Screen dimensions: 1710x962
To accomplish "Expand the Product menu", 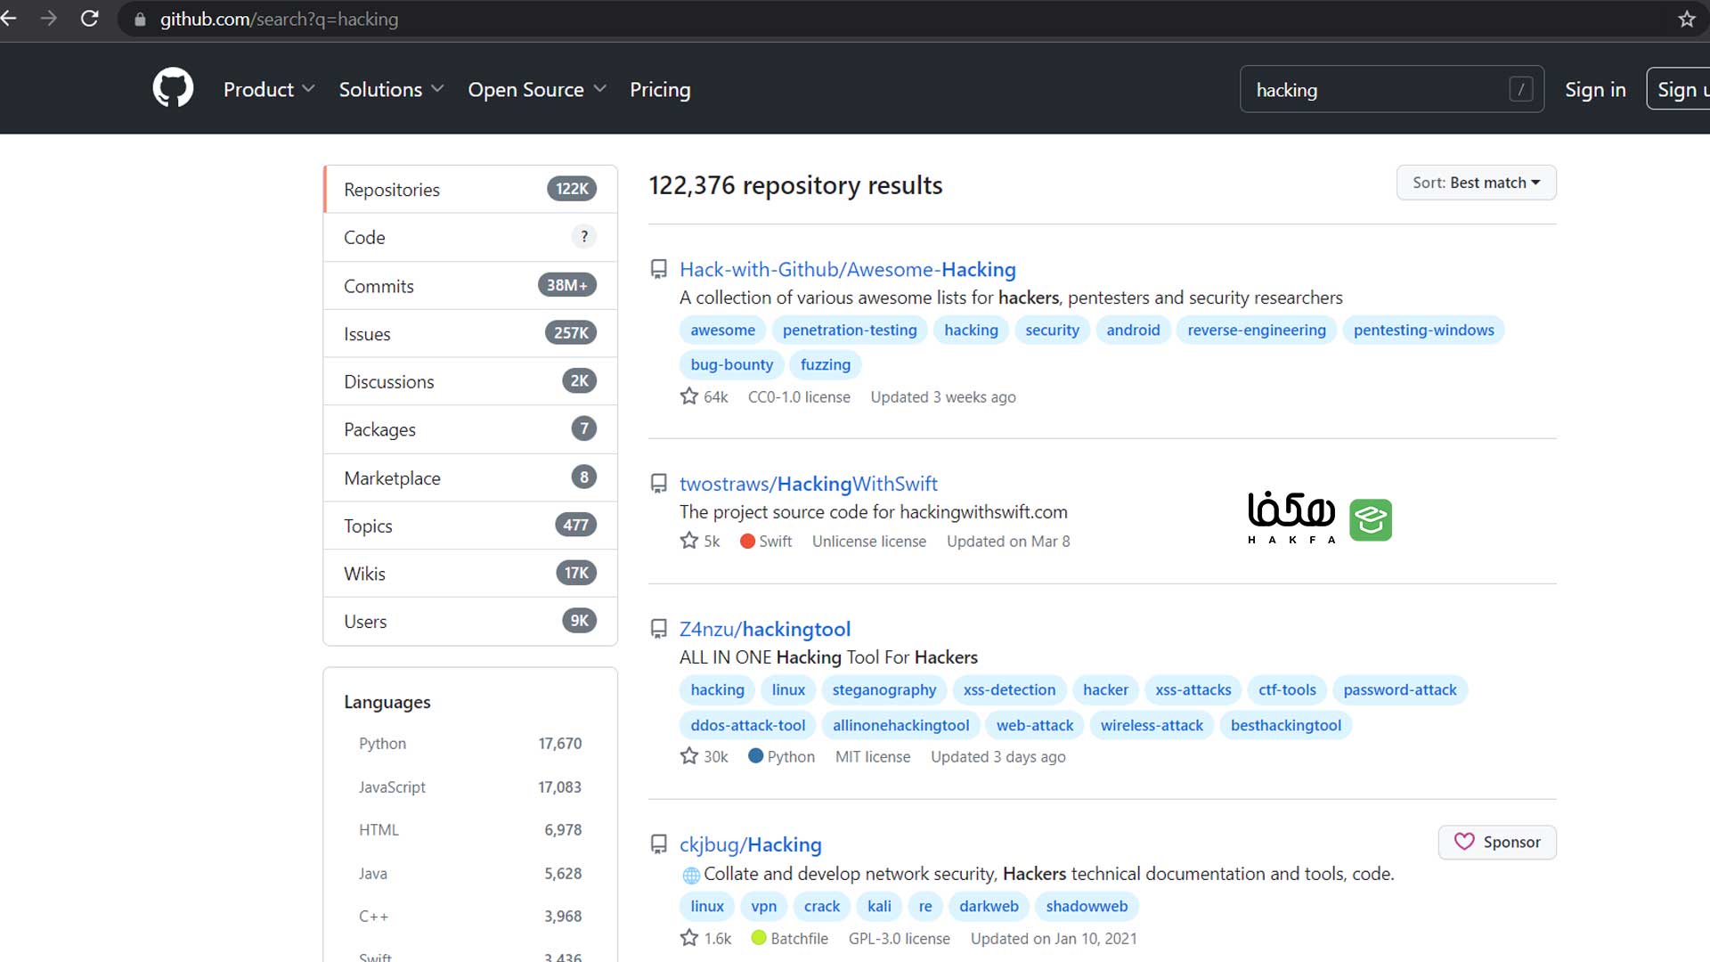I will pos(269,89).
